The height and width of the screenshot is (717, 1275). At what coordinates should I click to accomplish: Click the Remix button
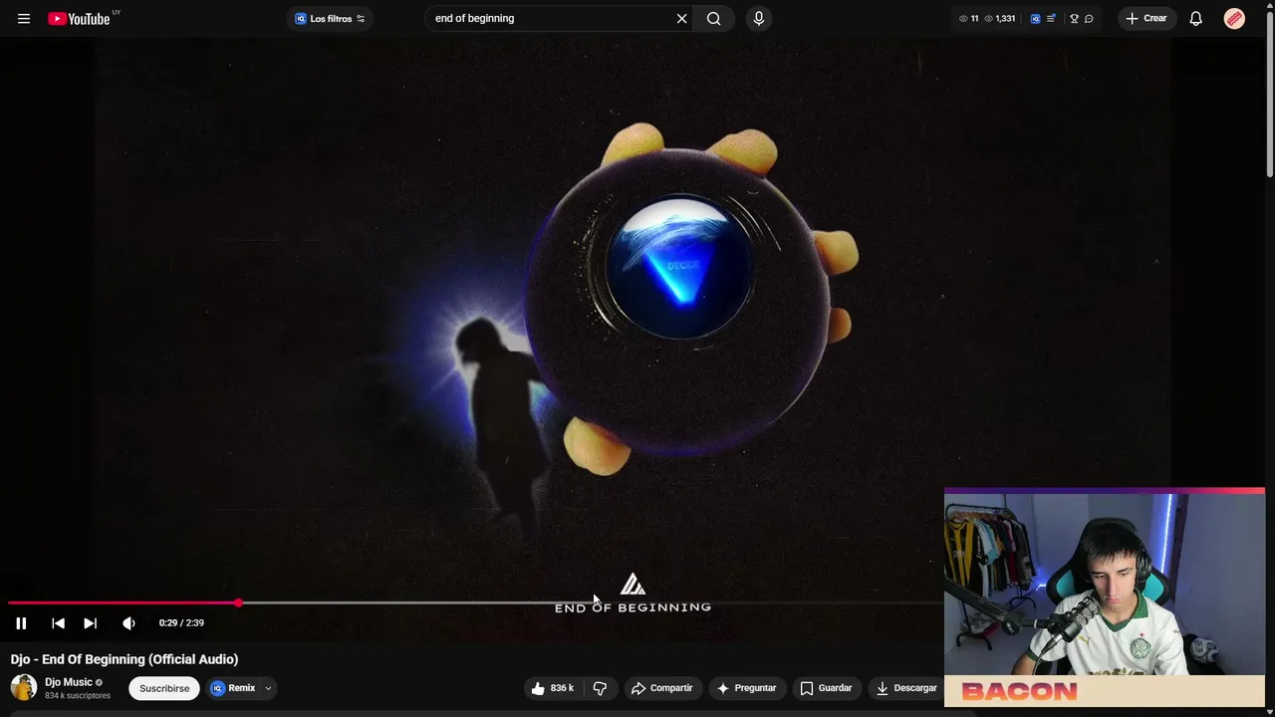234,688
